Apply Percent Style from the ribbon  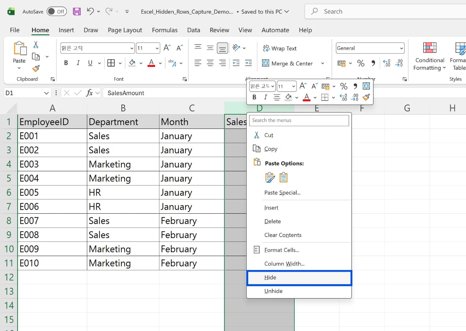(361, 63)
